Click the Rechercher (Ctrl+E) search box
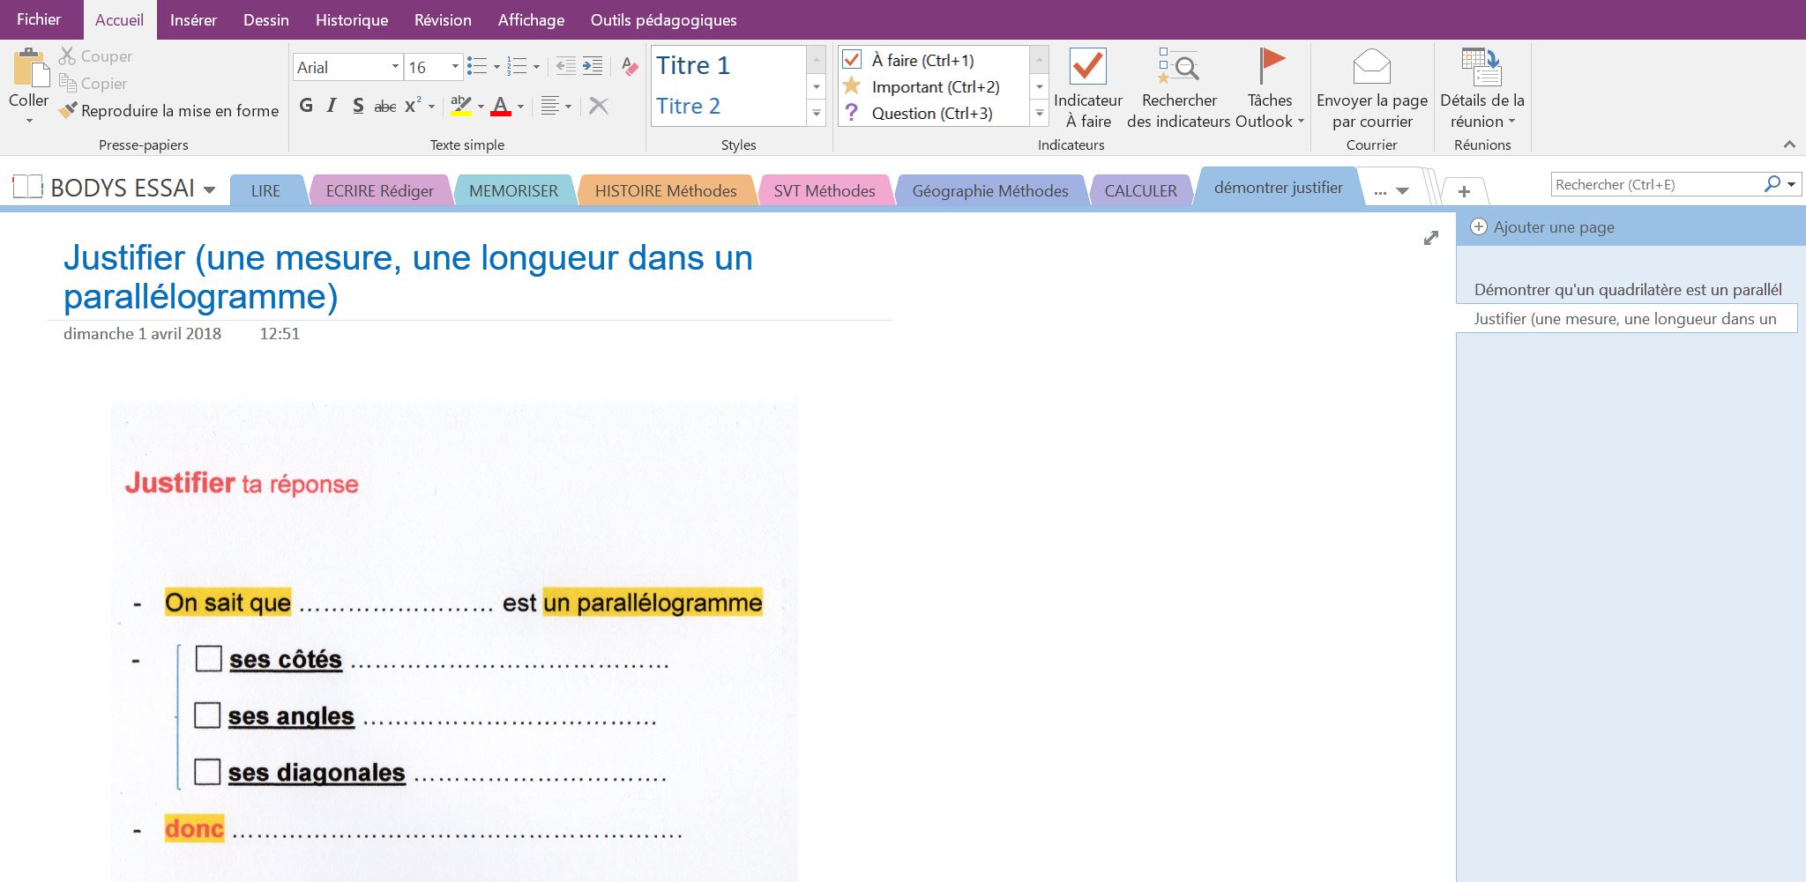The height and width of the screenshot is (882, 1806). click(1654, 185)
